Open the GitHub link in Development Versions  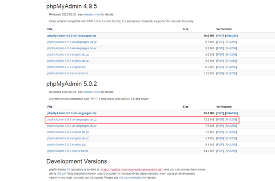click(x=61, y=173)
